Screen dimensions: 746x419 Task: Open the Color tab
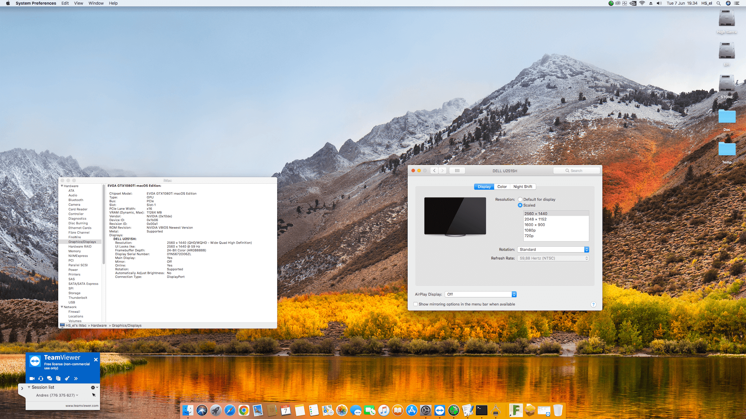(x=502, y=187)
